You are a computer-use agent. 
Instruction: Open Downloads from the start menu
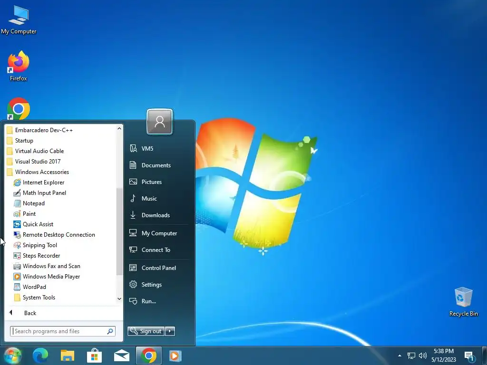(149, 215)
